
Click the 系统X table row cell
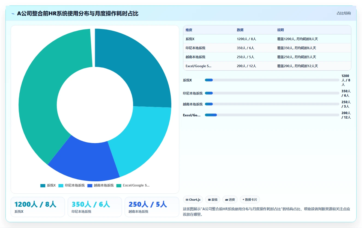coord(209,39)
